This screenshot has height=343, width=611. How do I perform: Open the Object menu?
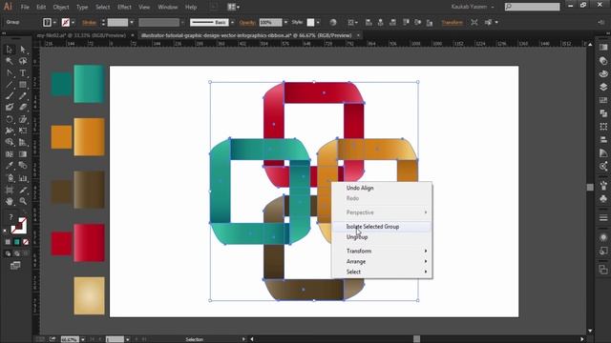tap(61, 7)
